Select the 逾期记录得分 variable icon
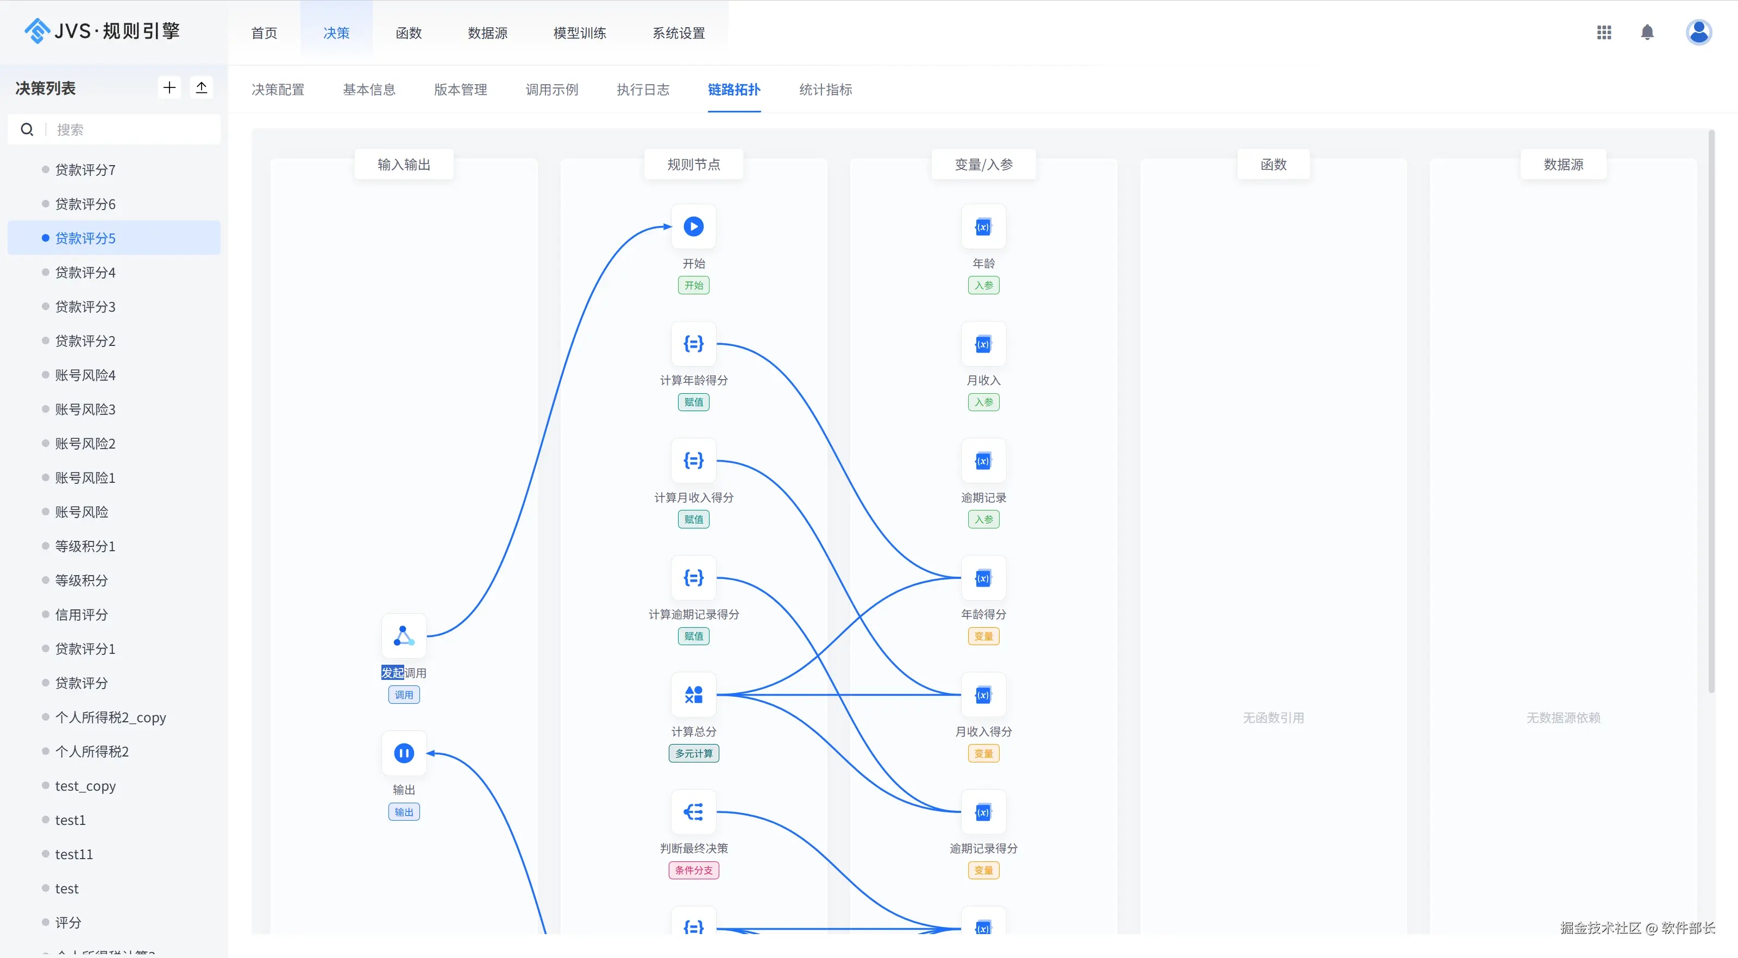Image resolution: width=1738 pixels, height=958 pixels. click(984, 811)
